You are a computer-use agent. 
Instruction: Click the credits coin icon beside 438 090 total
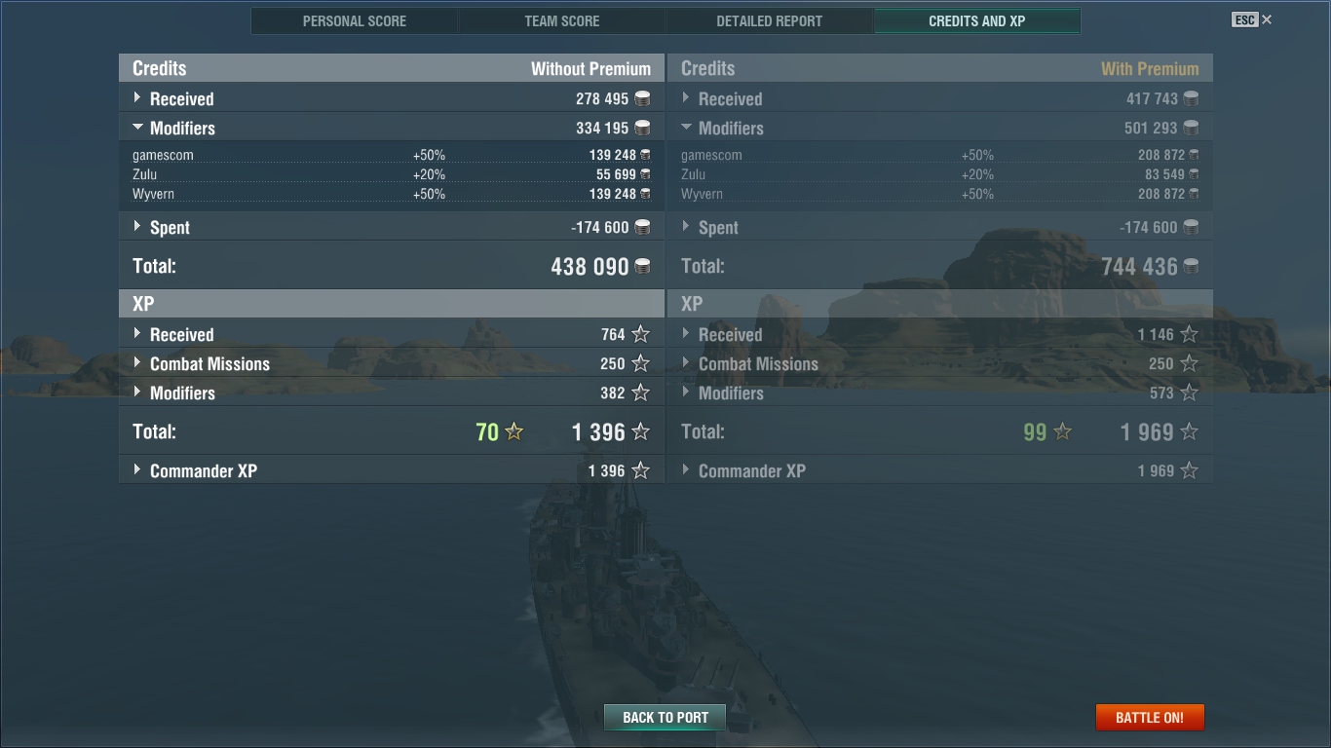642,266
